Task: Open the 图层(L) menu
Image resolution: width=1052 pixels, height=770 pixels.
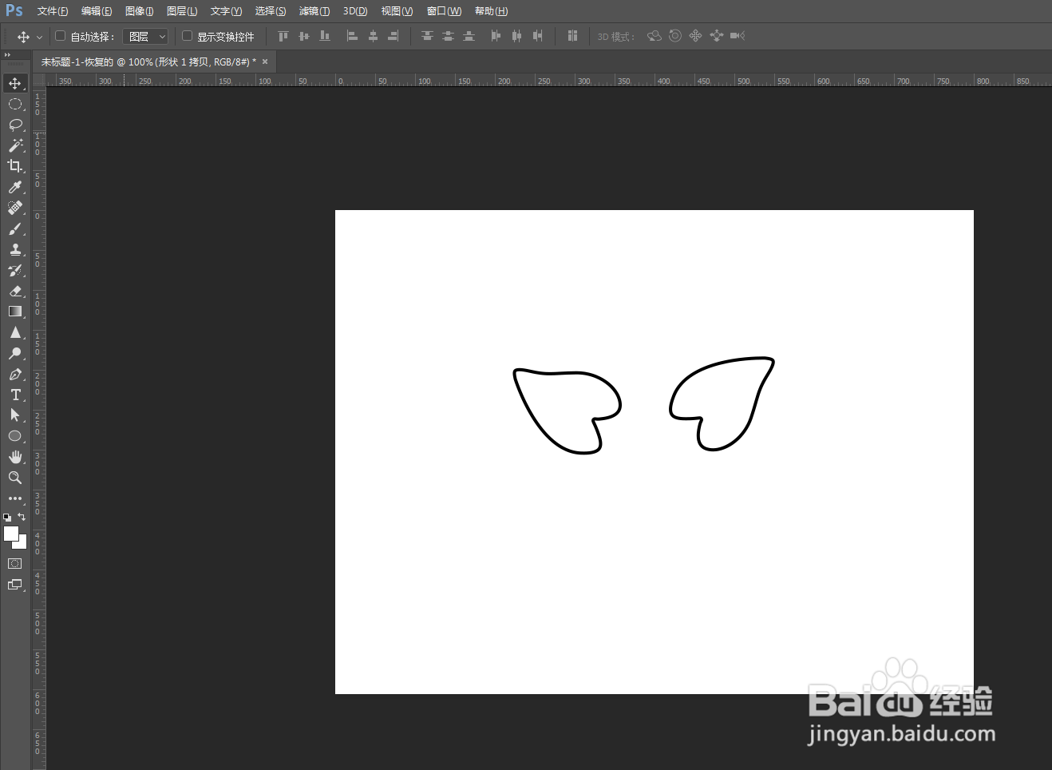Action: (x=182, y=11)
